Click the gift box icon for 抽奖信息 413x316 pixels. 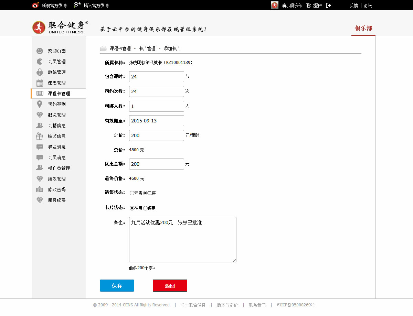click(x=40, y=136)
